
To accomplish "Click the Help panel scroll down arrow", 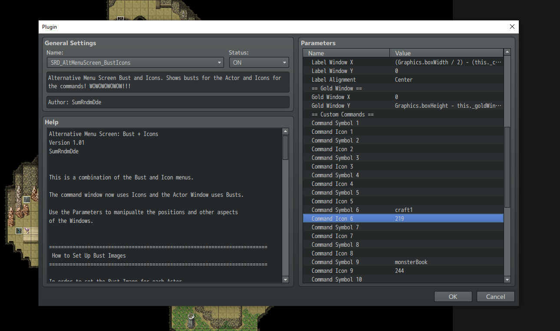I will (285, 280).
